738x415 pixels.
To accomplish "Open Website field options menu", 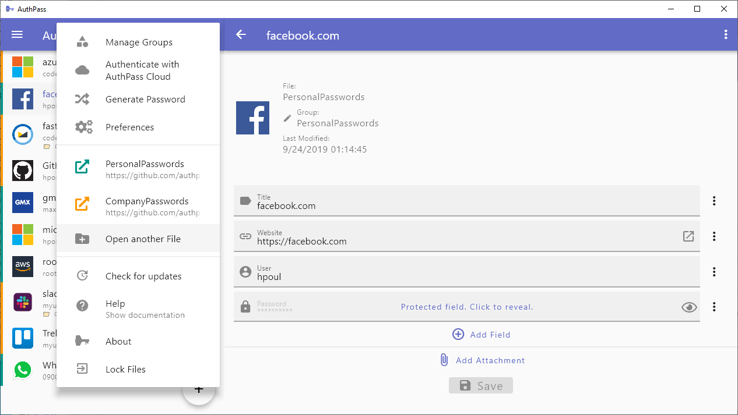I will pyautogui.click(x=714, y=236).
